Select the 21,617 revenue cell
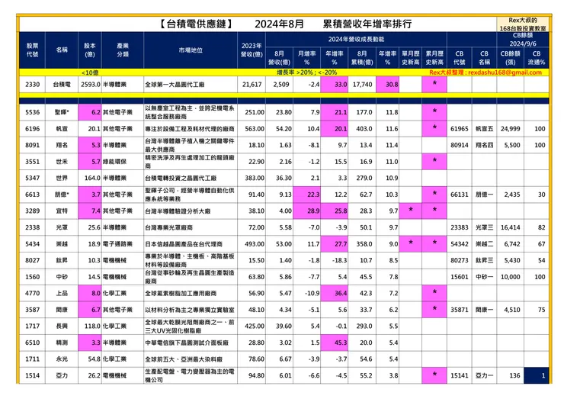 pos(252,85)
